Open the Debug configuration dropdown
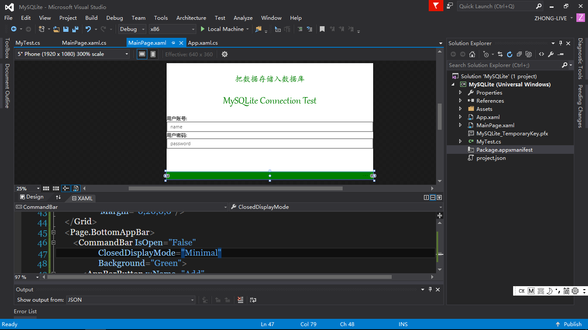This screenshot has height=330, width=588. 132,29
